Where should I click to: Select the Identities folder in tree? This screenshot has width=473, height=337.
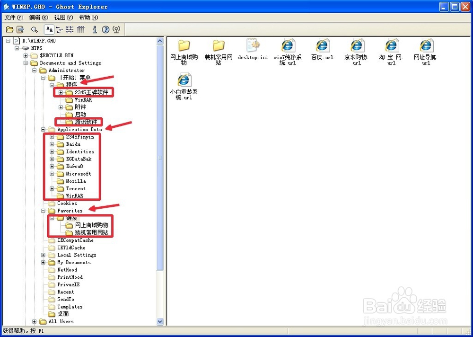point(80,151)
